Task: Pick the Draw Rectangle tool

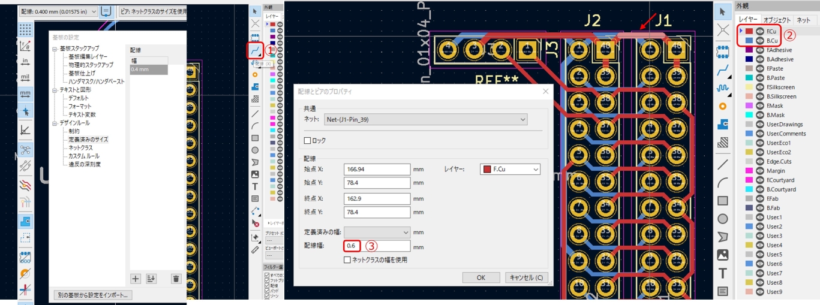Action: pos(723,201)
